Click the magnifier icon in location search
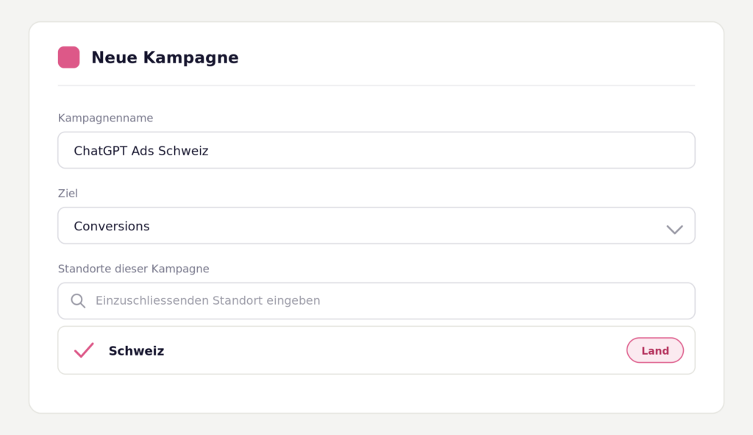The width and height of the screenshot is (753, 435). 78,301
